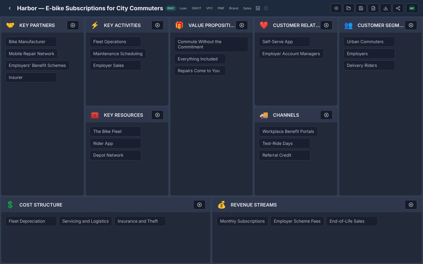
Task: Open the MC user avatar menu
Action: click(412, 8)
